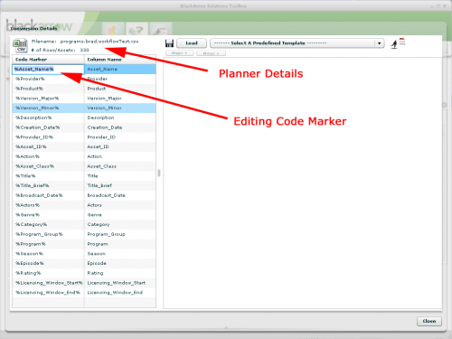Select the %Provider% code marker cell
The width and height of the screenshot is (452, 339).
point(48,79)
